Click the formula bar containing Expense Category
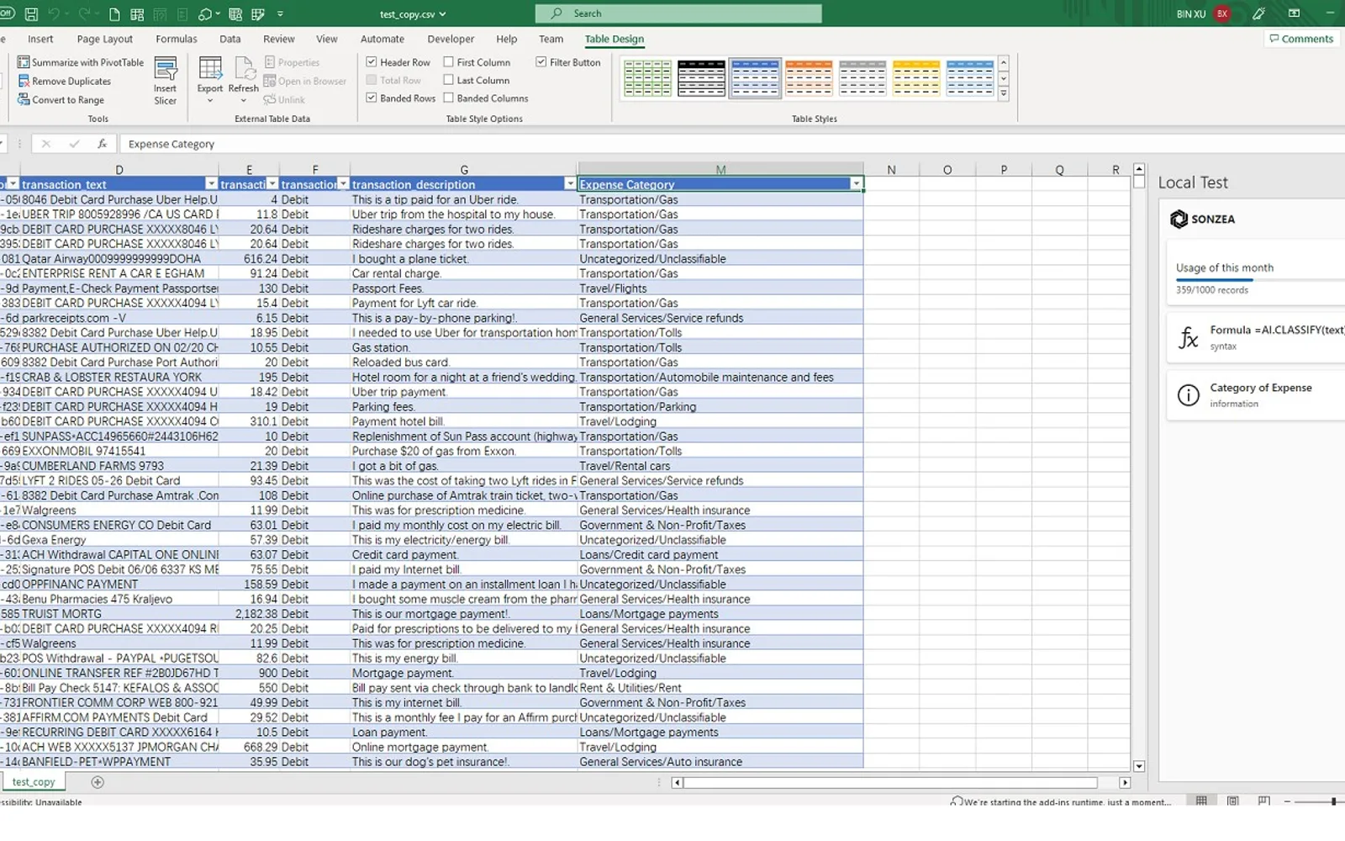The image size is (1345, 841). click(731, 144)
